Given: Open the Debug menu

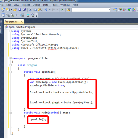Looking at the screenshot, I should click(36, 5).
